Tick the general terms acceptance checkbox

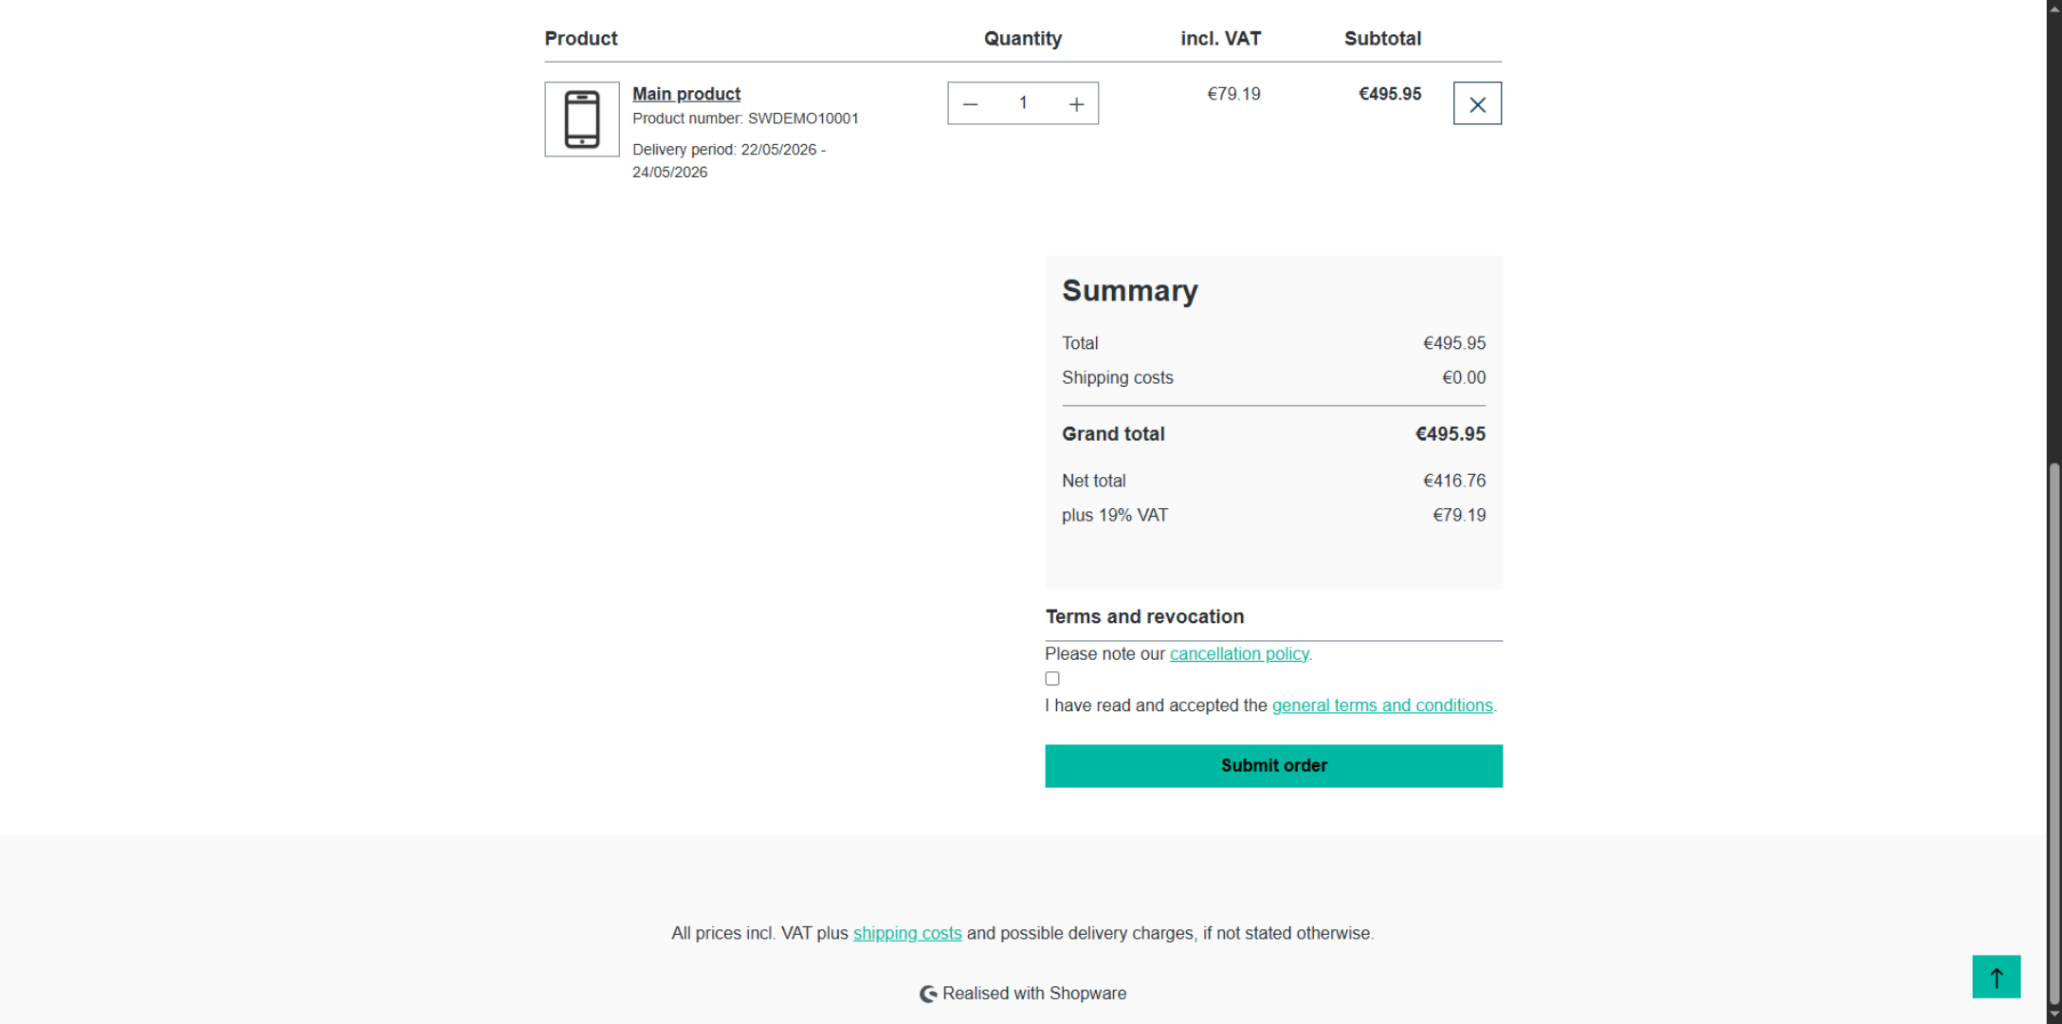[x=1052, y=679]
